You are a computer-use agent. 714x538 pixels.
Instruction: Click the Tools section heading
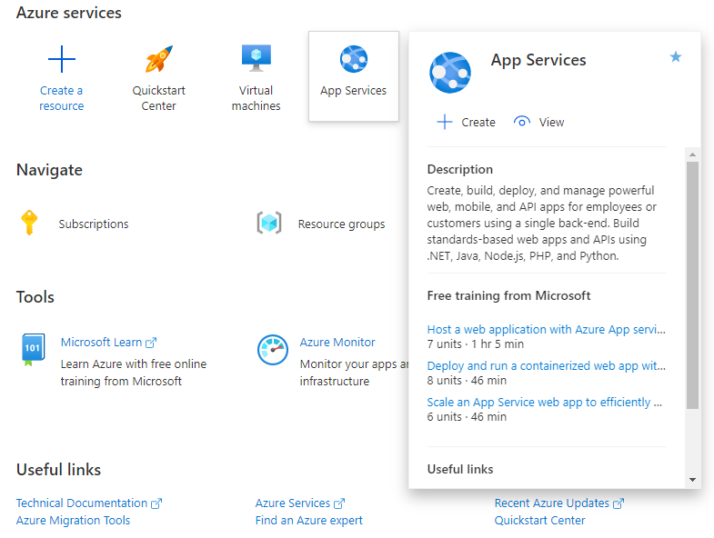point(35,297)
